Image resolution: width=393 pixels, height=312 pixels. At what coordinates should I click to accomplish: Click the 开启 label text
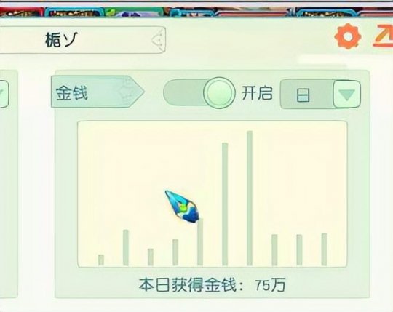pyautogui.click(x=257, y=93)
